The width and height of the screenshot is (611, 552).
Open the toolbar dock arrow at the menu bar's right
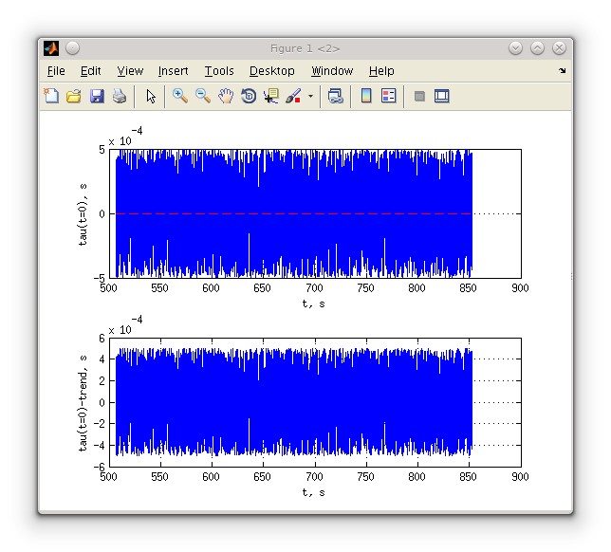tap(562, 71)
